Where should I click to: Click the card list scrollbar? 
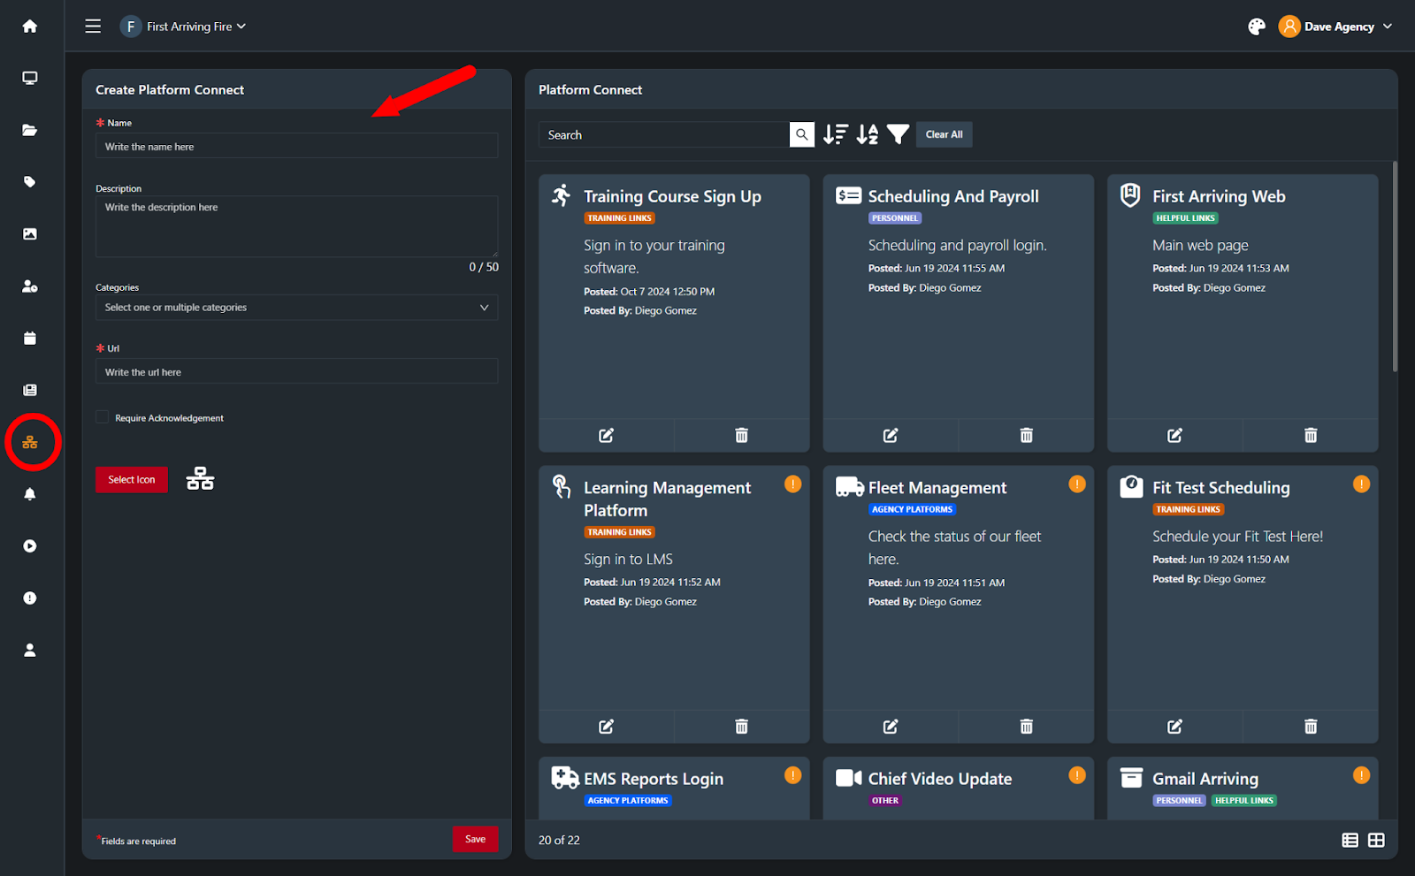click(1395, 265)
